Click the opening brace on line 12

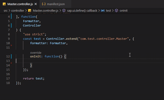coord(65,57)
